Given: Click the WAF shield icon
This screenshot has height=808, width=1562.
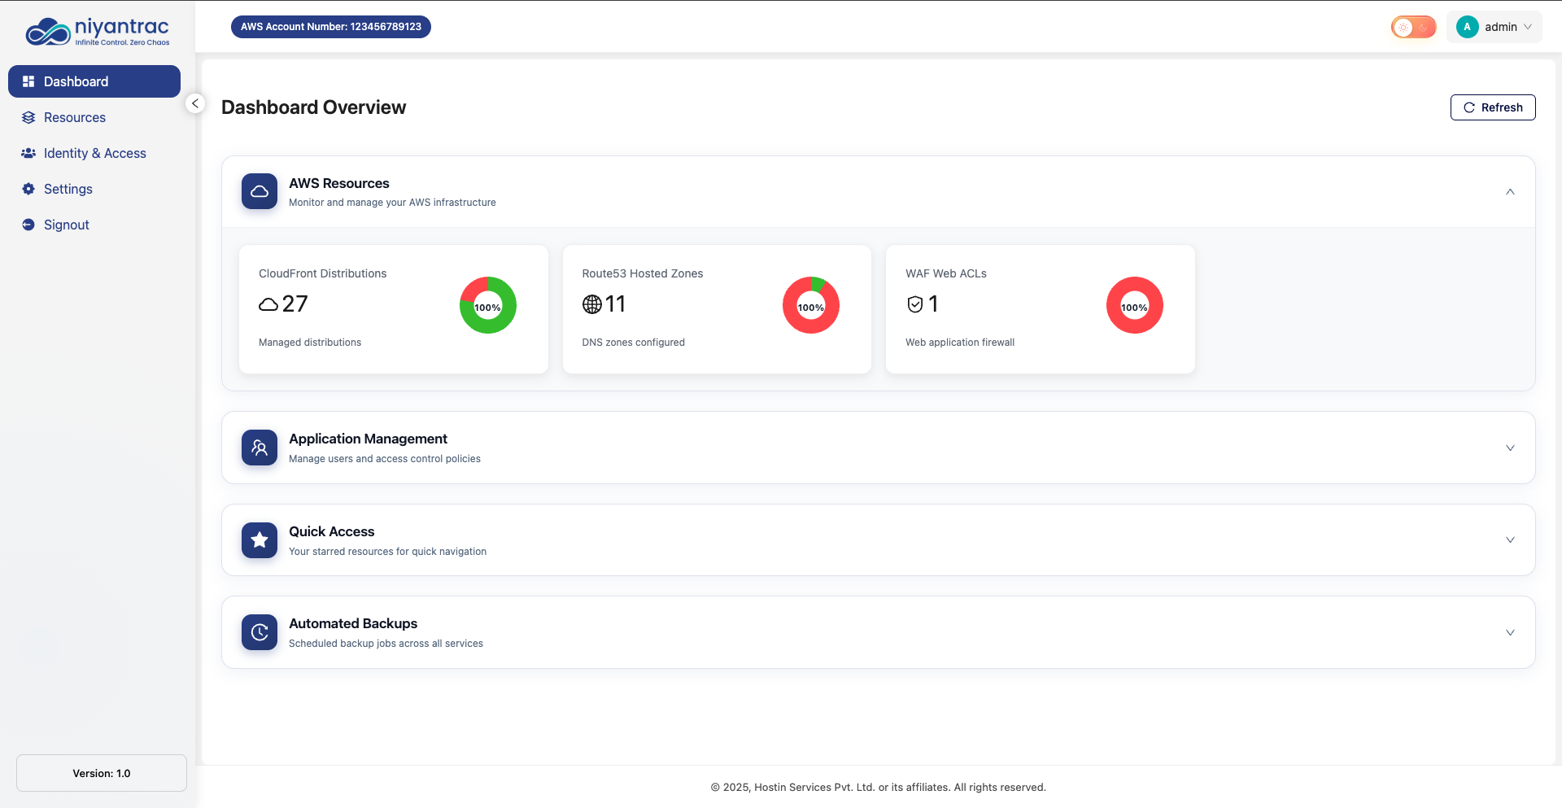Looking at the screenshot, I should [915, 304].
